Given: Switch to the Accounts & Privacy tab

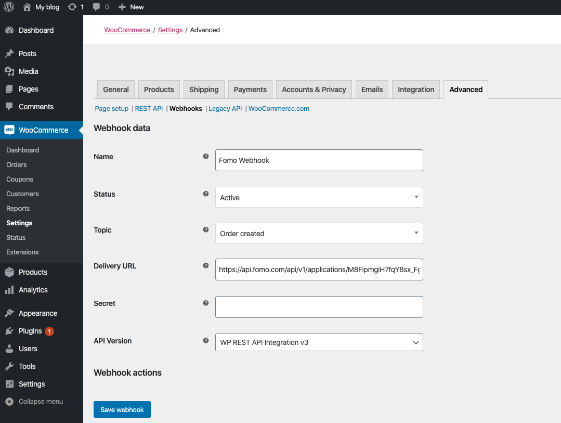Looking at the screenshot, I should [314, 89].
